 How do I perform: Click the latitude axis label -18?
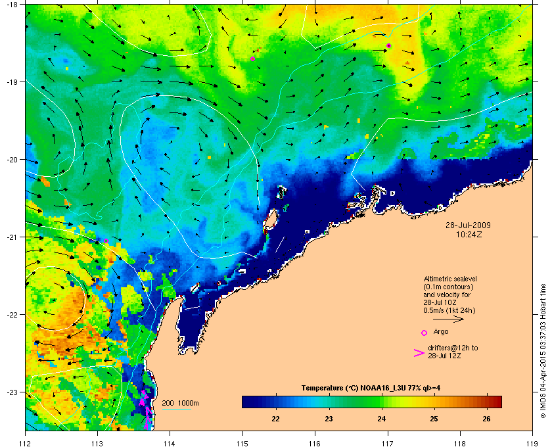tap(12, 4)
